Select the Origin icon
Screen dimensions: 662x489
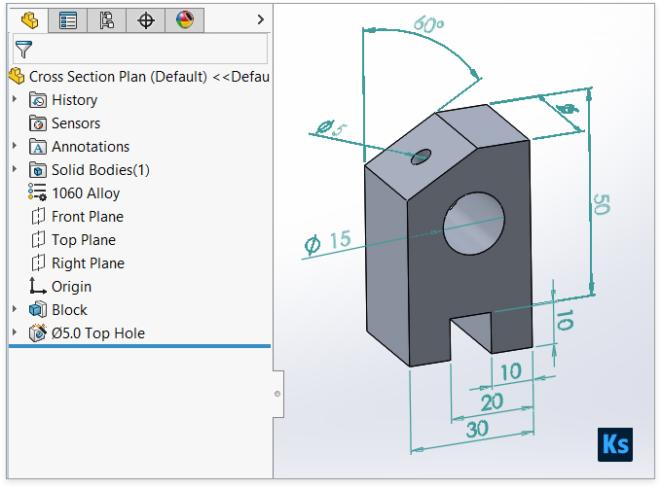click(x=38, y=287)
